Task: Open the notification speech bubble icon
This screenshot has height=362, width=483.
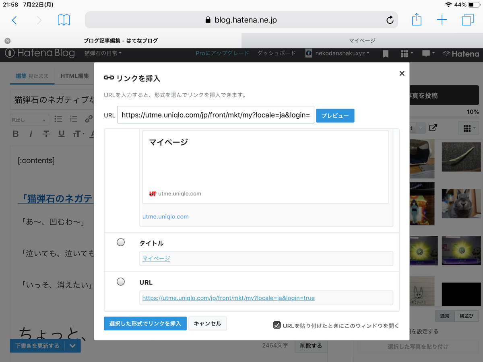Action: click(x=425, y=53)
